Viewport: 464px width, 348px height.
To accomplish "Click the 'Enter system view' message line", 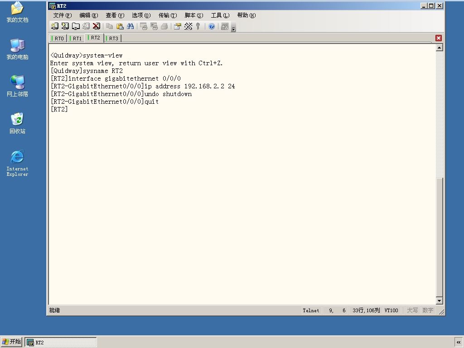I will pos(136,63).
